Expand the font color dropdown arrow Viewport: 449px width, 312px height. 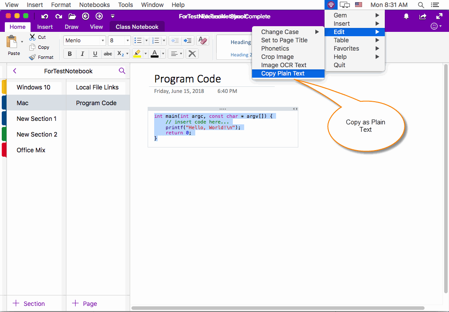(x=163, y=54)
